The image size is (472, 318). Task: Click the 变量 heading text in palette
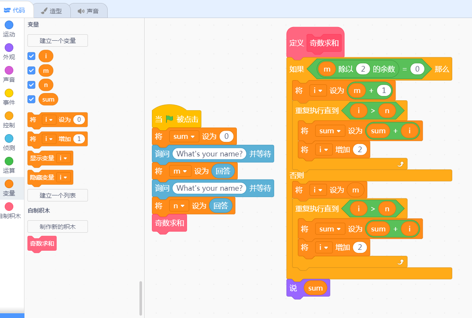[33, 25]
